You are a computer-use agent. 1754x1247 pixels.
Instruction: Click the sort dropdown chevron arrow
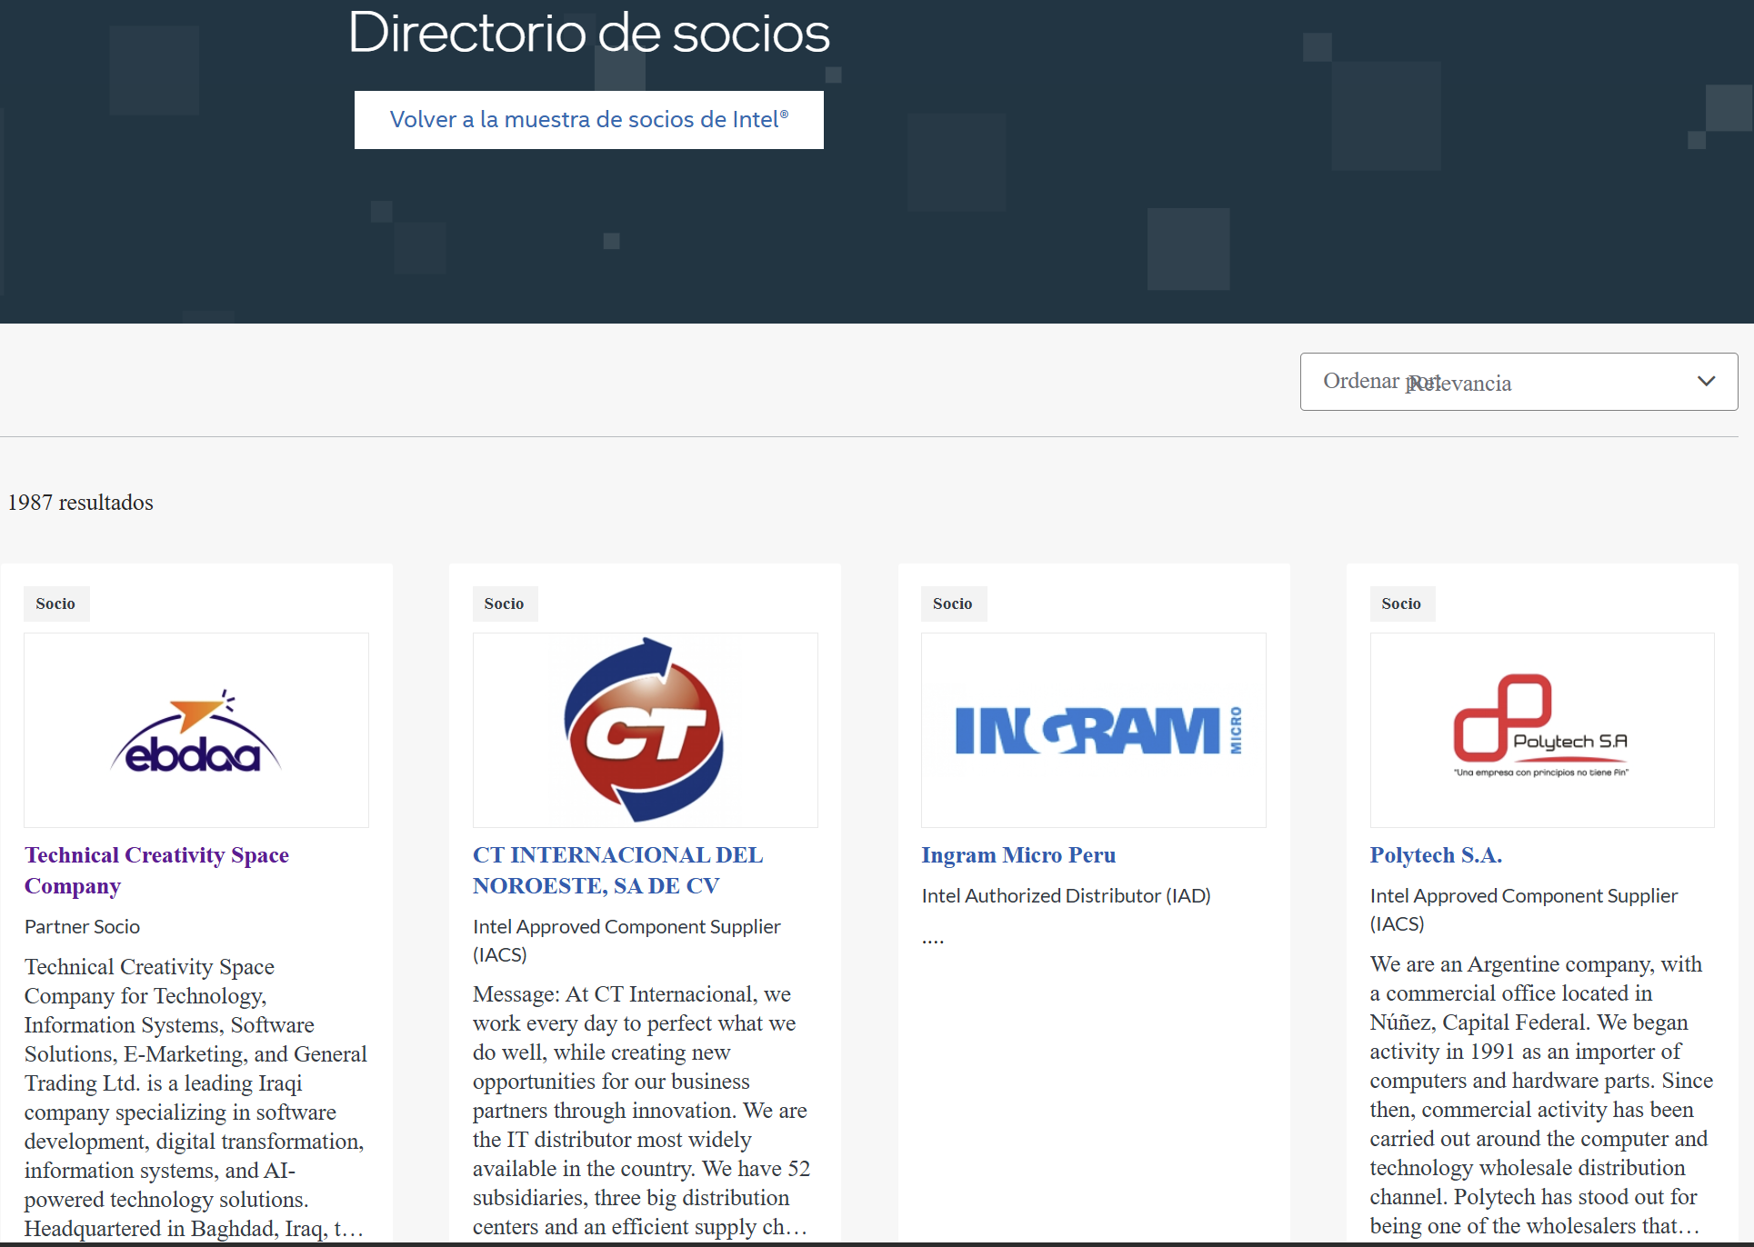[x=1706, y=382]
